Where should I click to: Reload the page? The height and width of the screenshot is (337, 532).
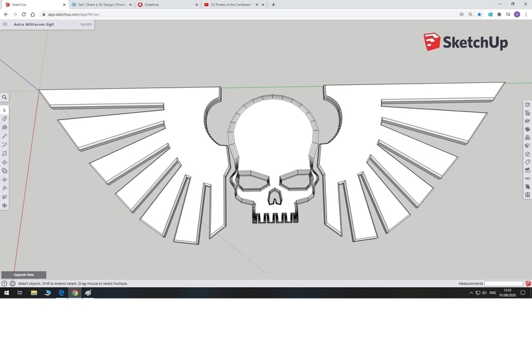point(23,15)
